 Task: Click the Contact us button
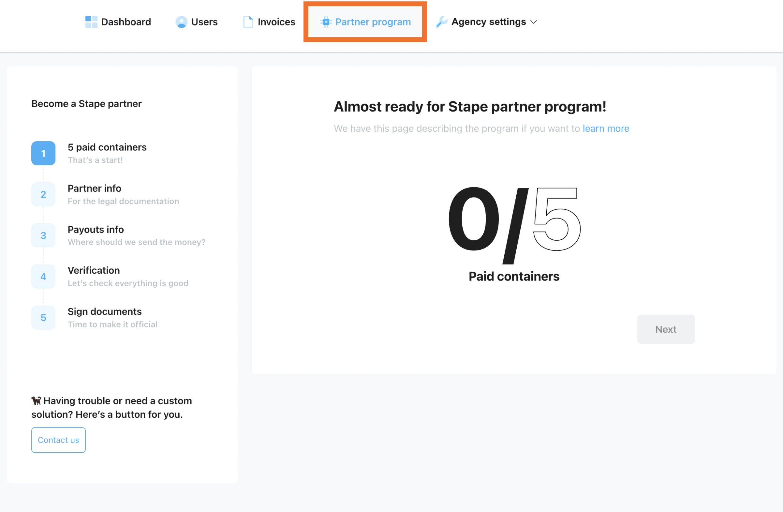tap(59, 440)
